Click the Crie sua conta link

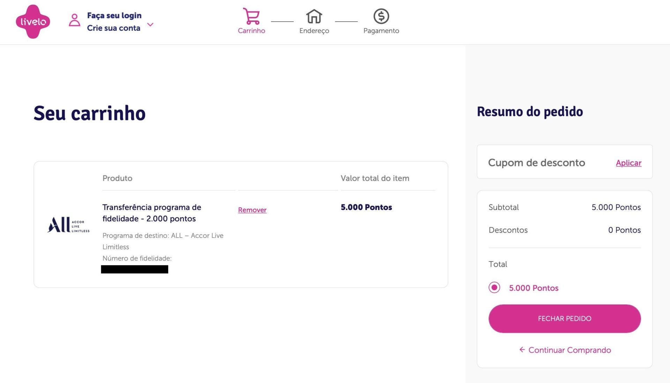tap(113, 28)
